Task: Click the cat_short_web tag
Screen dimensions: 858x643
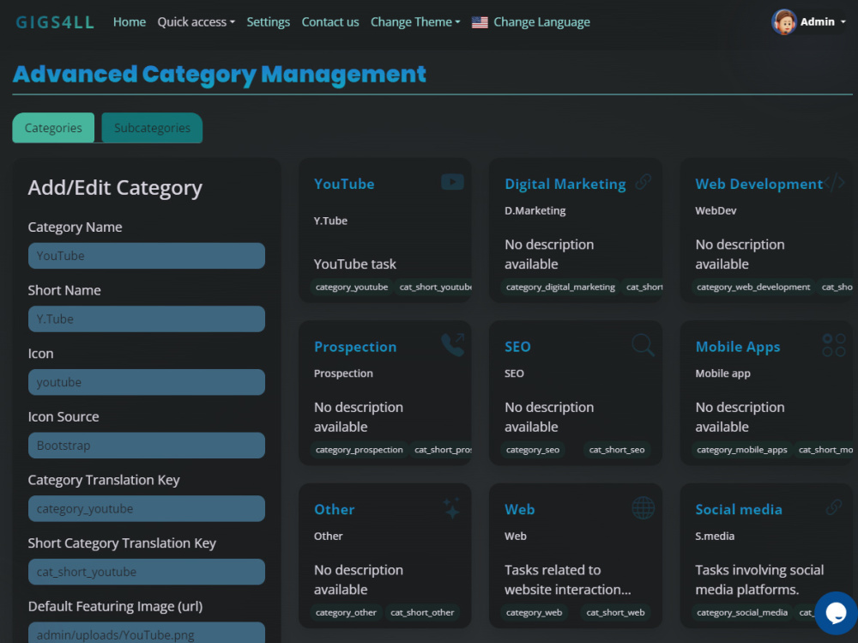Action: [615, 612]
